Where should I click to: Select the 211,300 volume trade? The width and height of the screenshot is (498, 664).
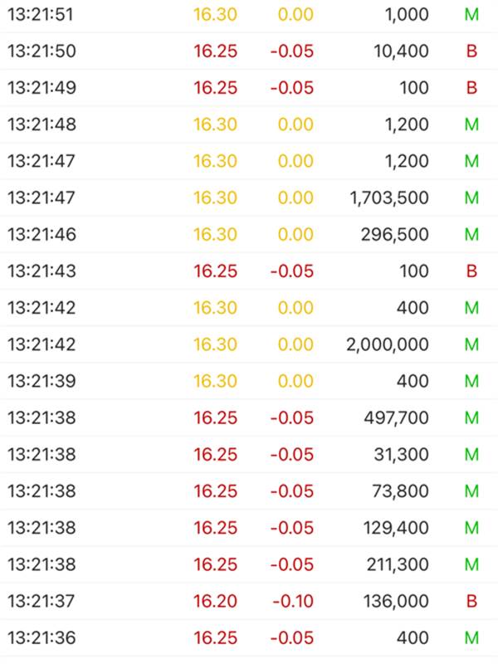click(x=398, y=564)
